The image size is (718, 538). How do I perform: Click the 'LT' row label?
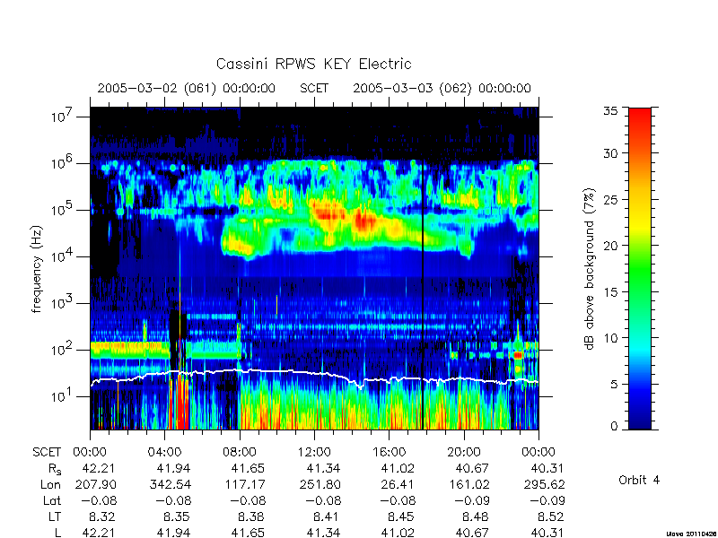click(55, 517)
